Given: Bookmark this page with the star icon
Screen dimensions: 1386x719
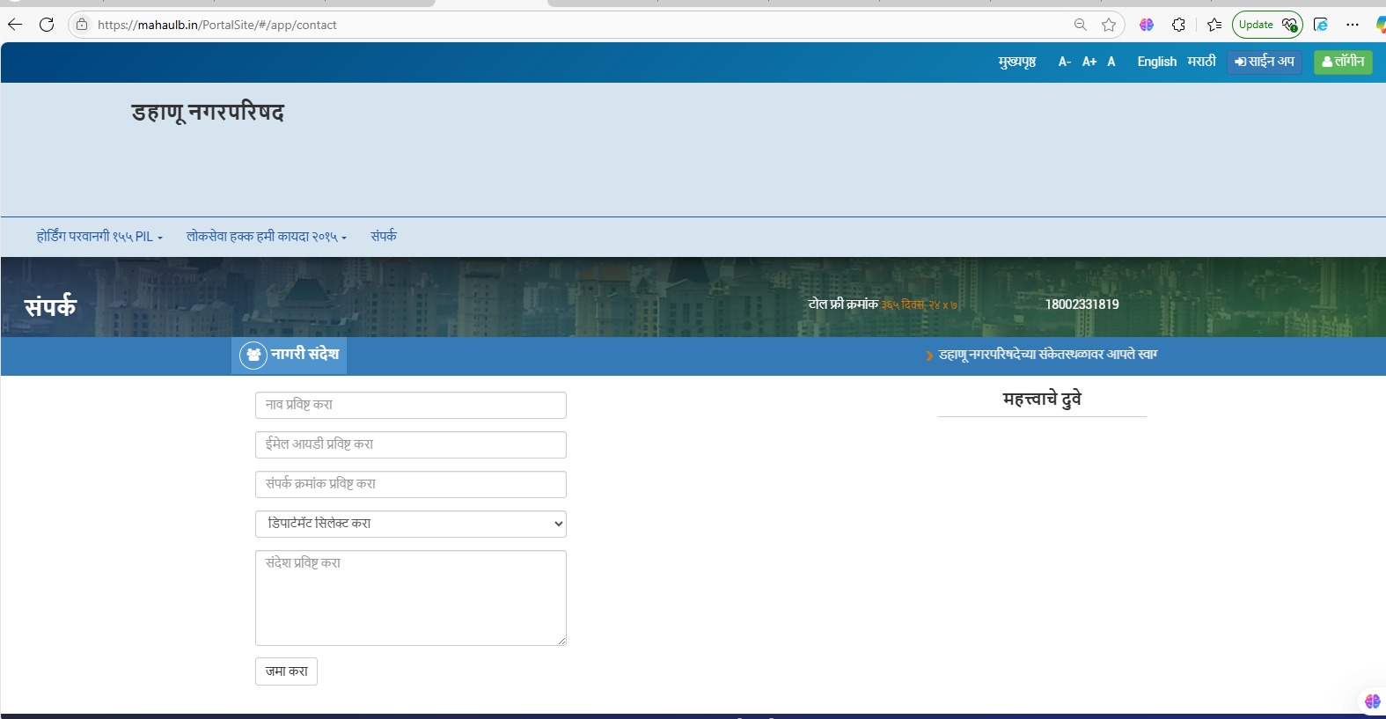Looking at the screenshot, I should click(1109, 25).
